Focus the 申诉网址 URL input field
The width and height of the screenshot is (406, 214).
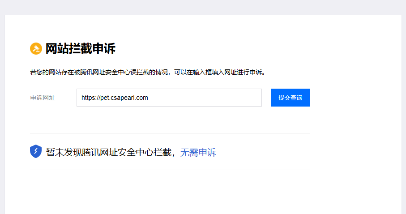click(169, 98)
